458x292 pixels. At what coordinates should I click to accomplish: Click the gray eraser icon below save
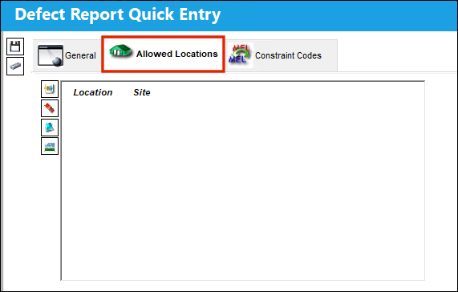pos(15,67)
